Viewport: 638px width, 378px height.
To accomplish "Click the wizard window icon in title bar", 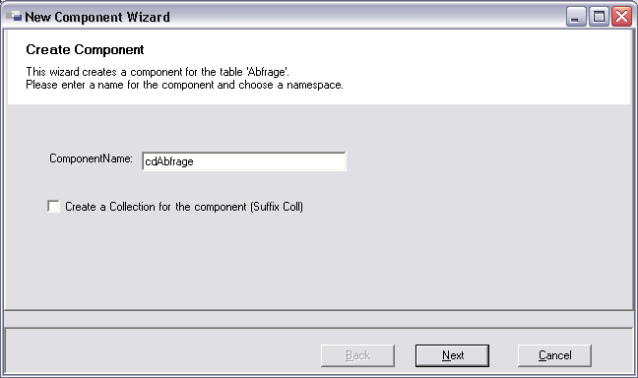I will (13, 17).
